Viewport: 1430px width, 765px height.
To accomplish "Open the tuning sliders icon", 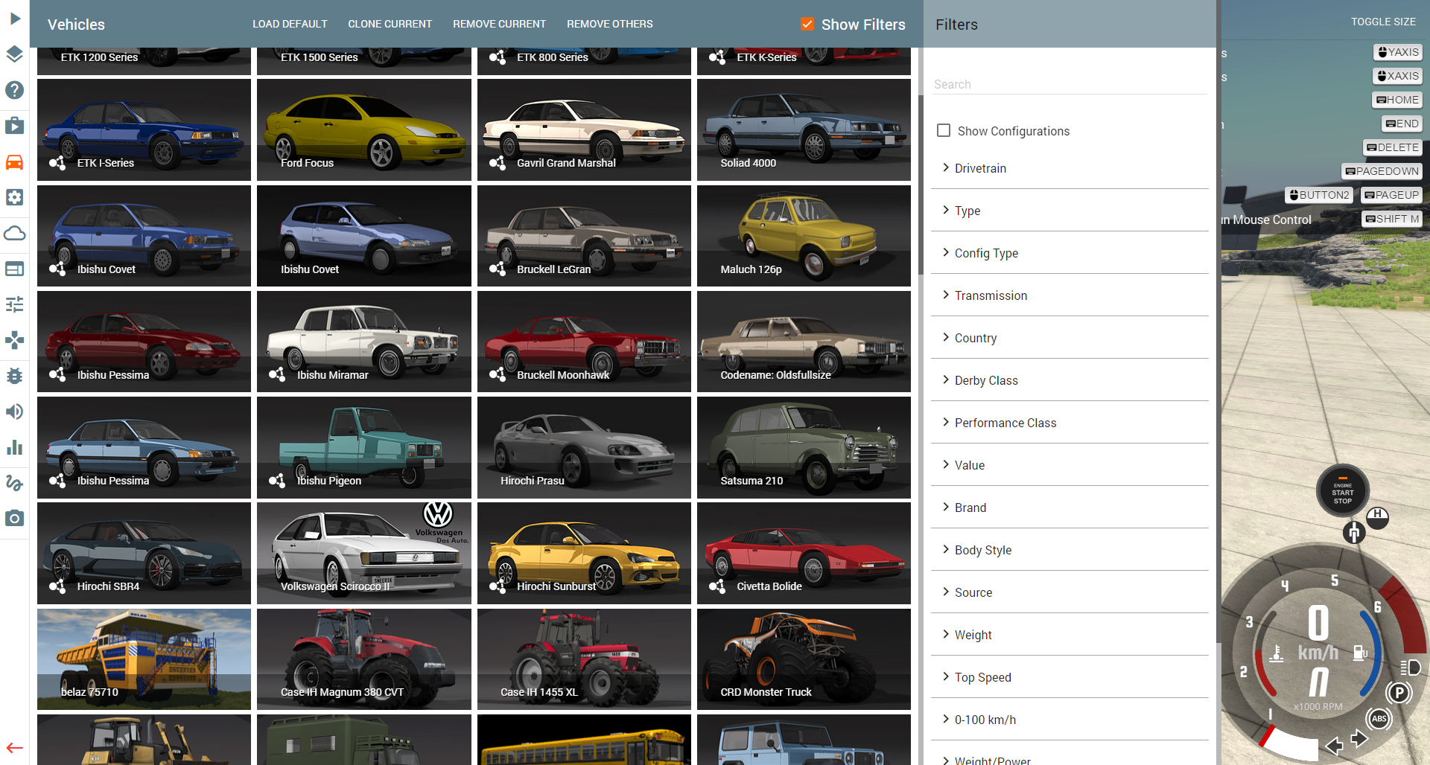I will click(x=15, y=304).
